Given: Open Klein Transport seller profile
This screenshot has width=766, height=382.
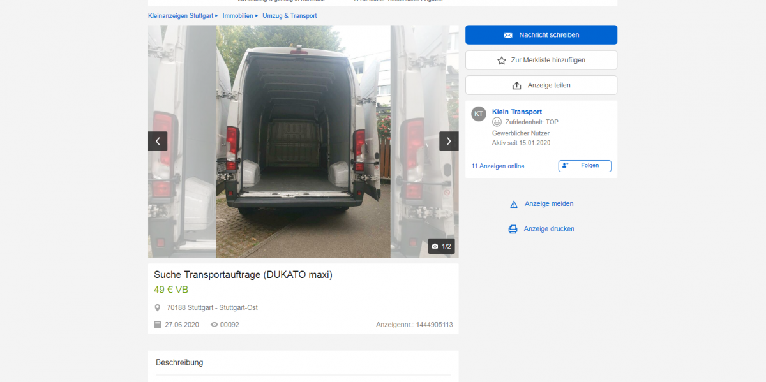Looking at the screenshot, I should (517, 112).
